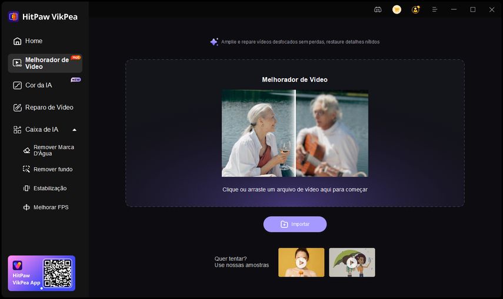Click the Melhorar FPS icon

(26, 207)
